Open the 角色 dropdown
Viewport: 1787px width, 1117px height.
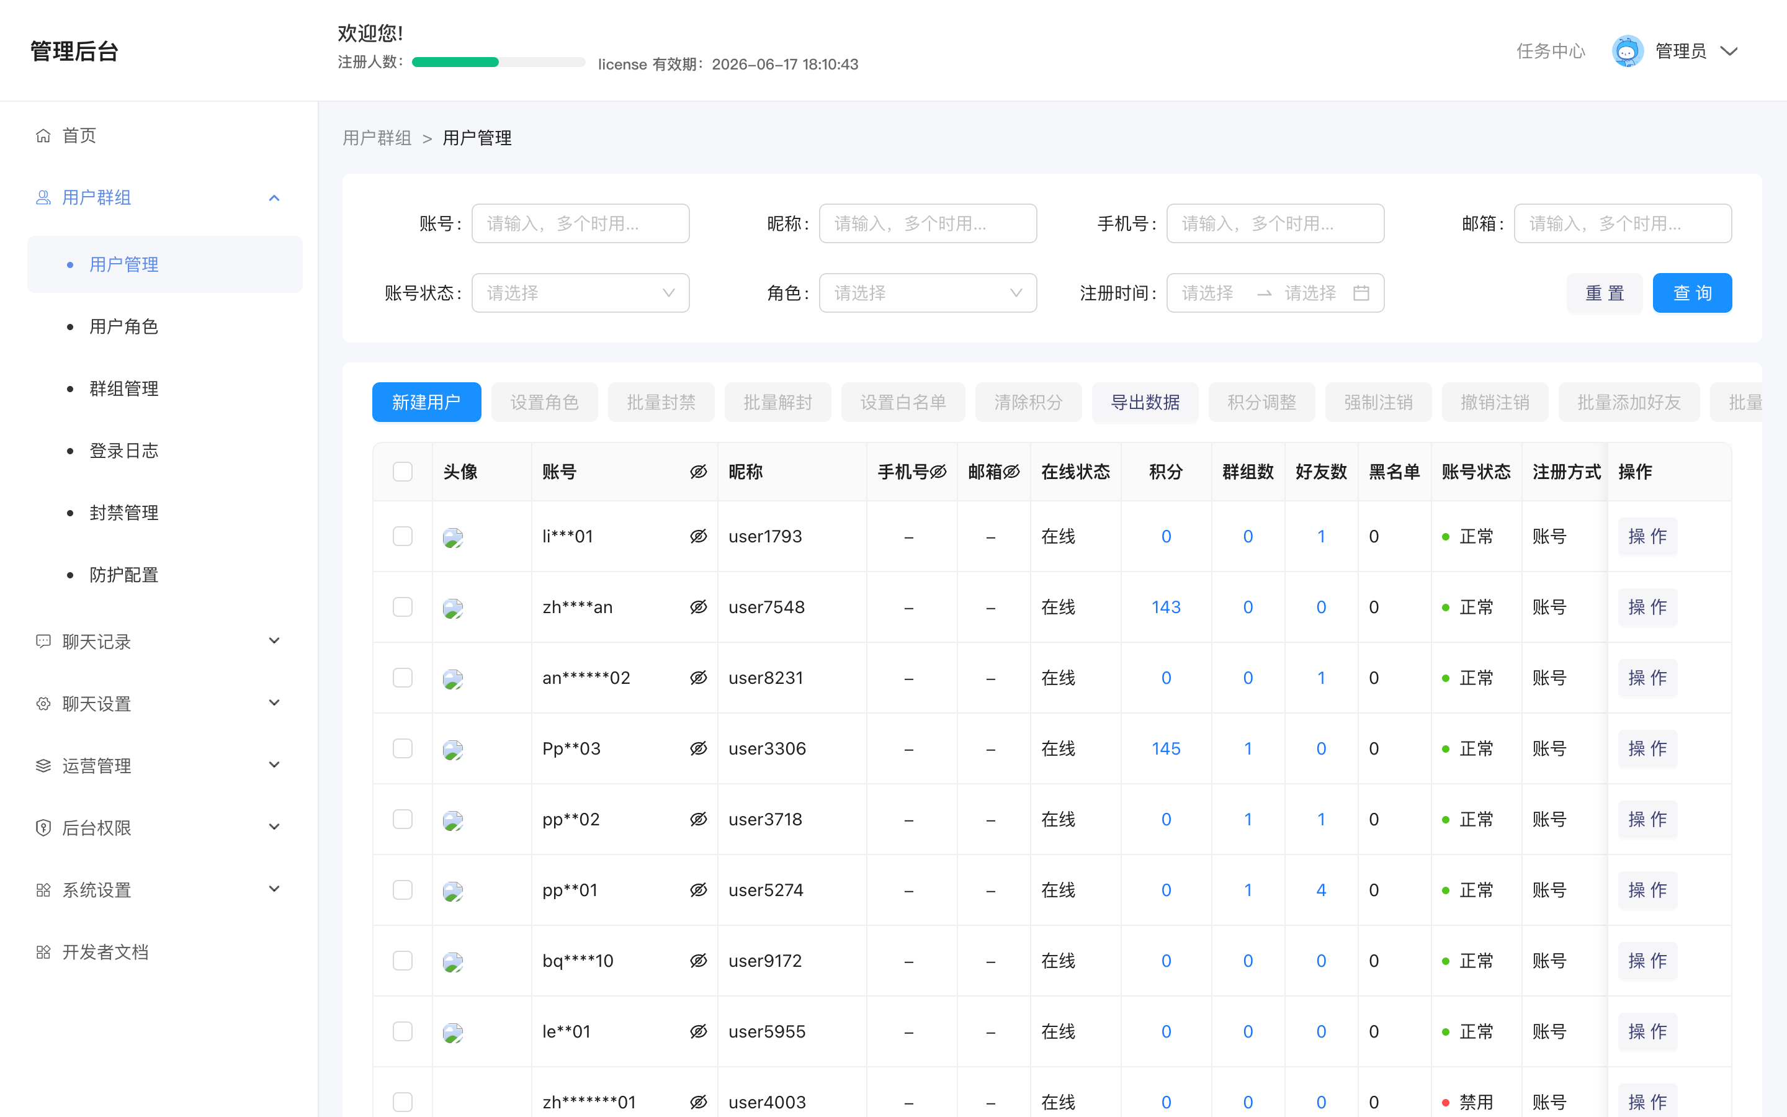pos(928,294)
